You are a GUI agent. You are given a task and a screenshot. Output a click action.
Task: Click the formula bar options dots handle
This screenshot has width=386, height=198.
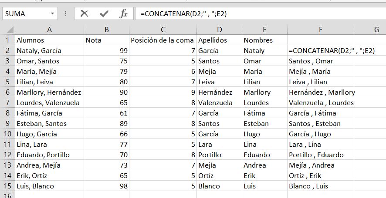pos(66,13)
